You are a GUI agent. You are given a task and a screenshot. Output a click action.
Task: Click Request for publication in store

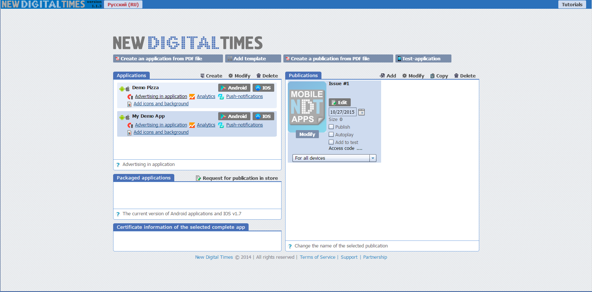click(237, 178)
